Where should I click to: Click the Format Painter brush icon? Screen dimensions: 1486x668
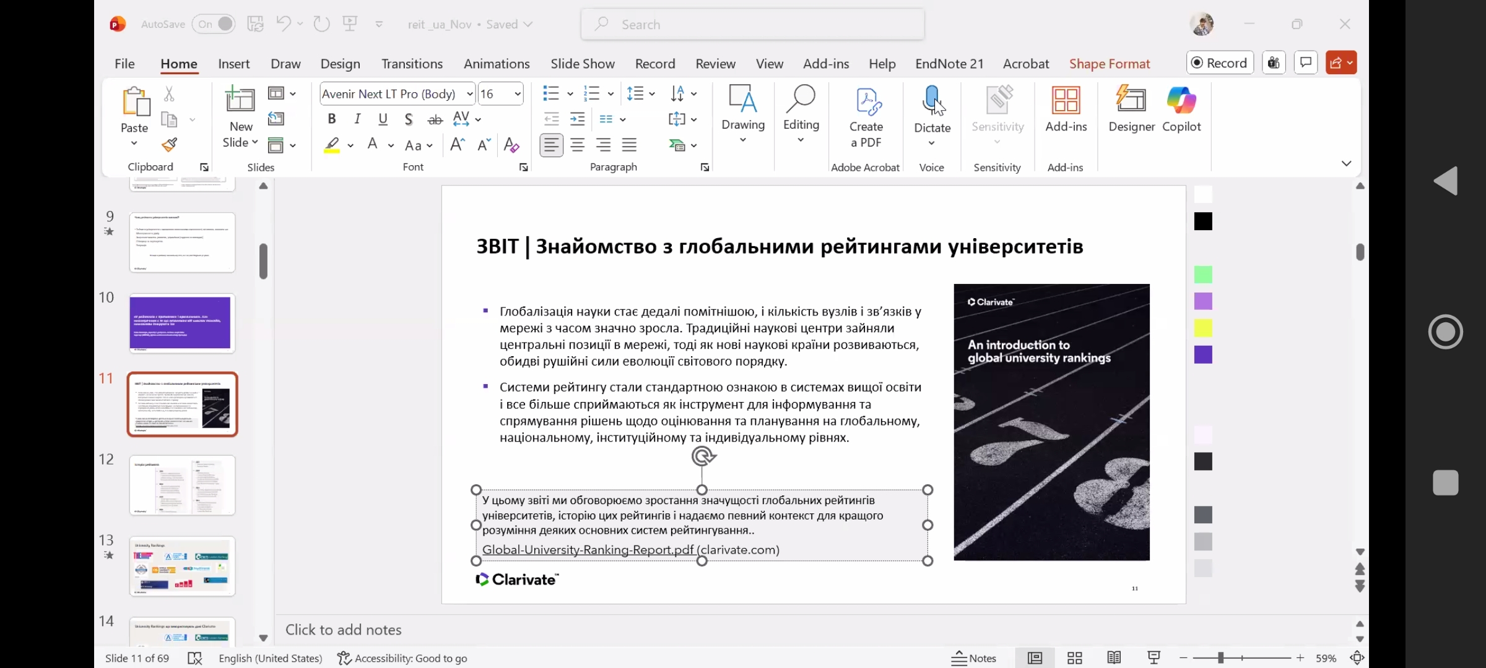169,145
